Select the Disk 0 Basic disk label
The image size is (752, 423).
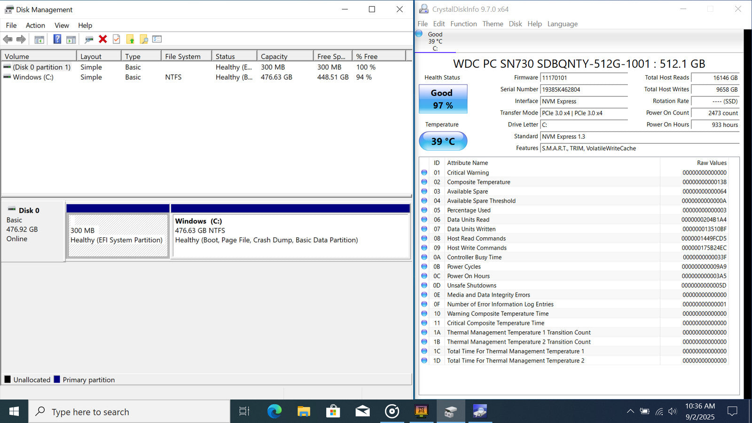[33, 231]
